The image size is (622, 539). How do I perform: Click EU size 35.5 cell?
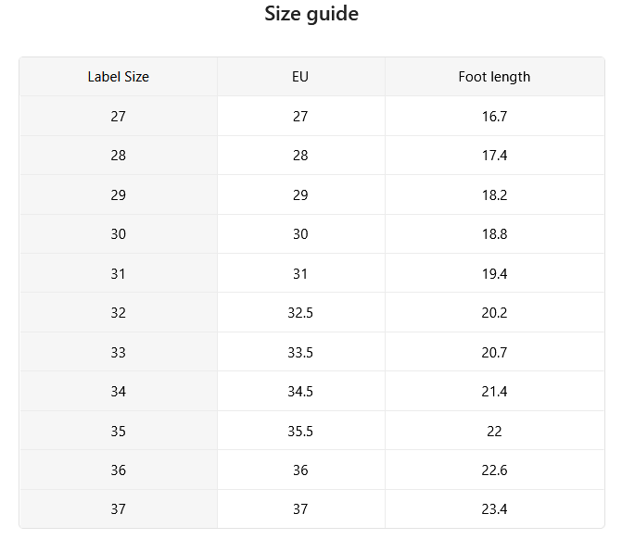pos(300,431)
